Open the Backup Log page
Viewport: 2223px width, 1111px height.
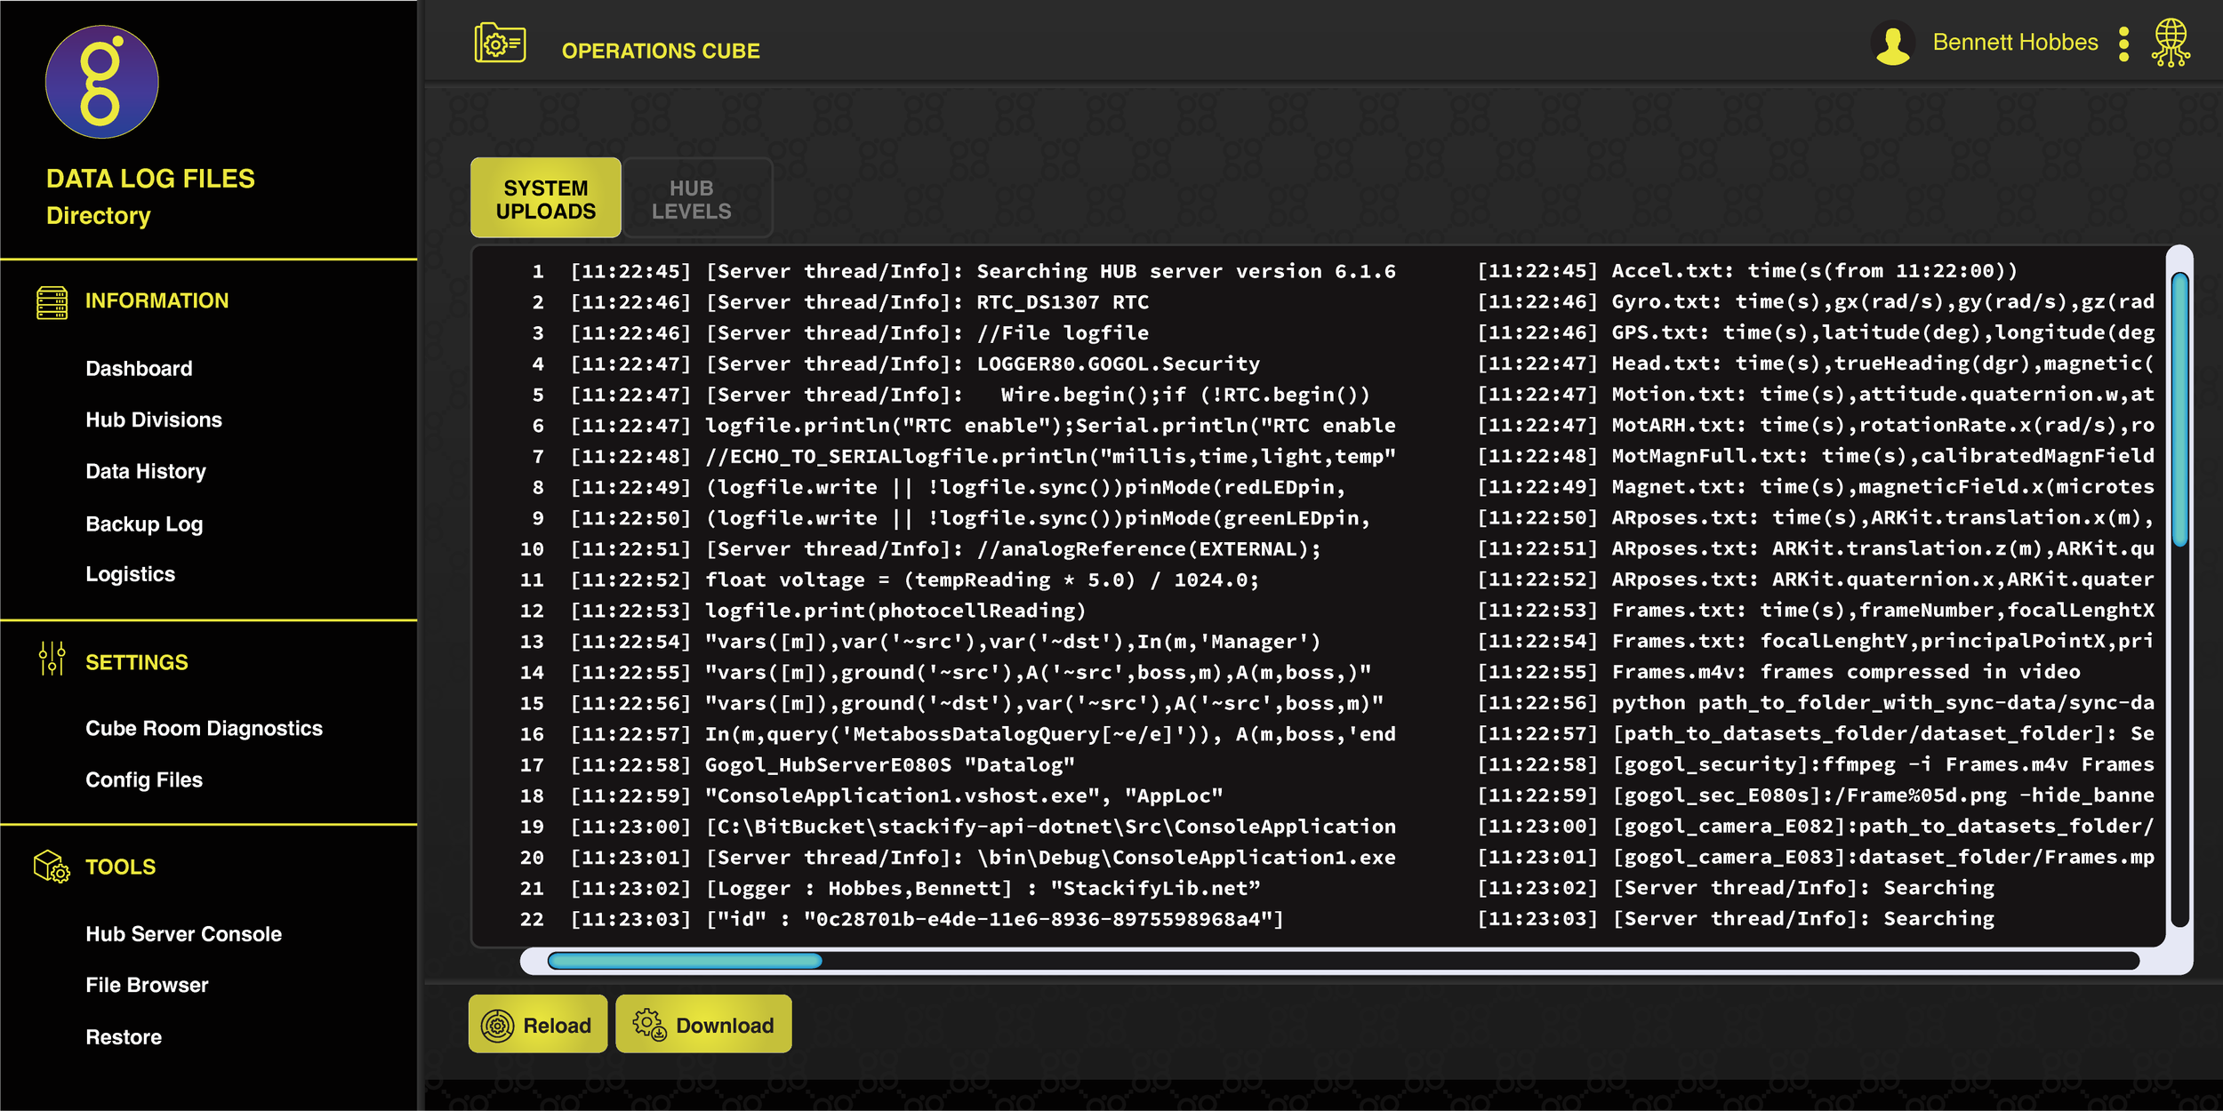(144, 524)
